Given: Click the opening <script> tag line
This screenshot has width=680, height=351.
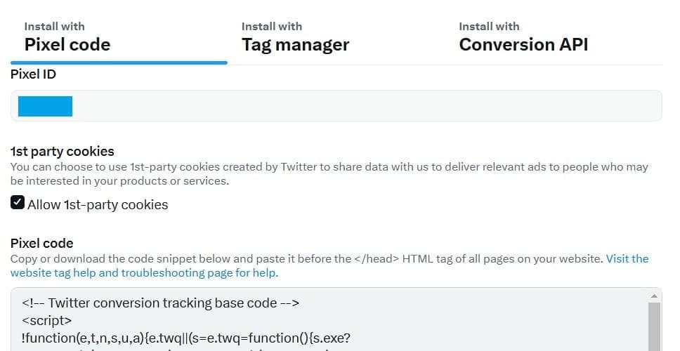Looking at the screenshot, I should tap(45, 320).
